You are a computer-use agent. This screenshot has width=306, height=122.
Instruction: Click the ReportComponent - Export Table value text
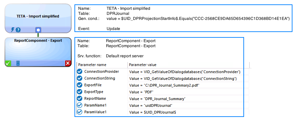(x=131, y=46)
